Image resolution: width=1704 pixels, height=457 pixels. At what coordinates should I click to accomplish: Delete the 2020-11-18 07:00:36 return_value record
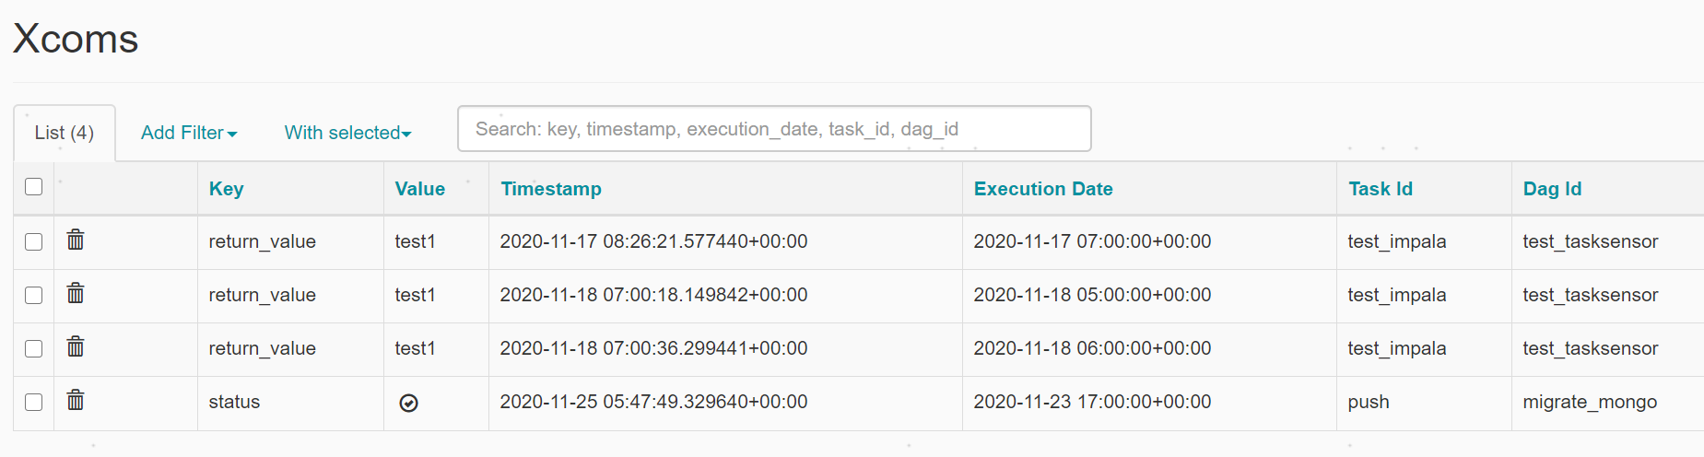tap(76, 347)
